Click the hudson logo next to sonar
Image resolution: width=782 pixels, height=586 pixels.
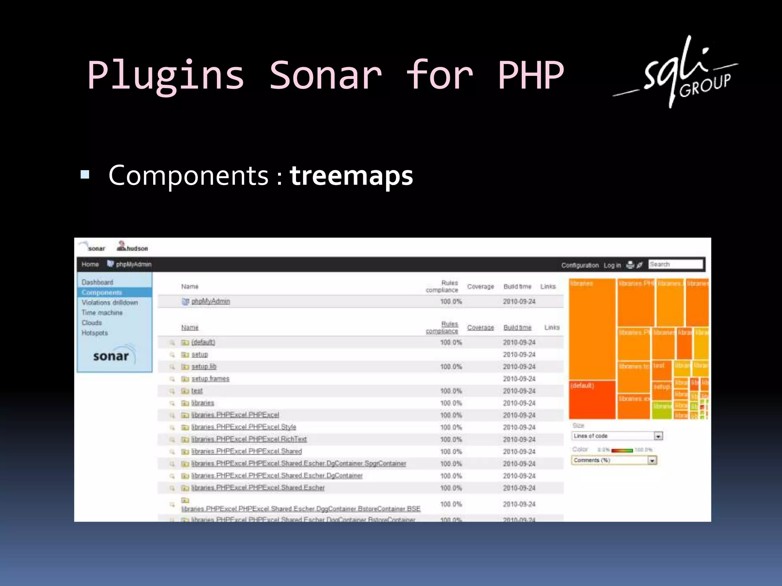[x=132, y=246]
